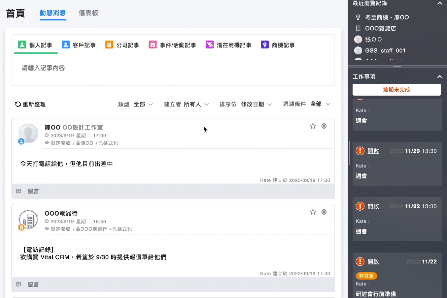Toggle the favorite star on OOO電器行 post
This screenshot has width=447, height=298.
(x=313, y=212)
